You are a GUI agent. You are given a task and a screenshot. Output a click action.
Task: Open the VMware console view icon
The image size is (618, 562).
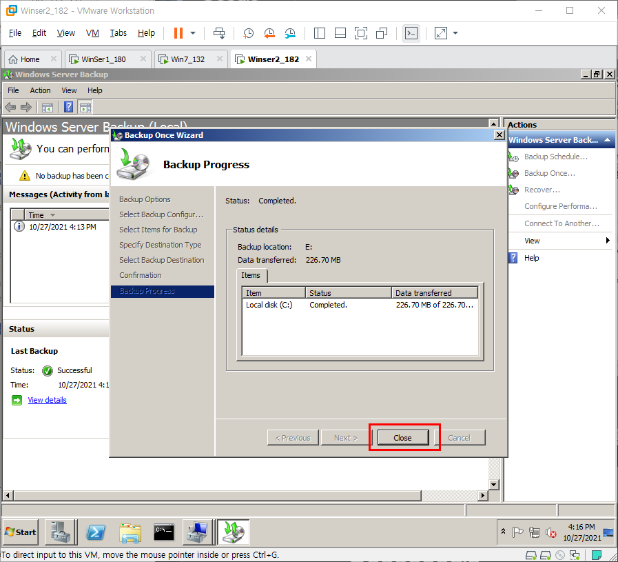pyautogui.click(x=411, y=33)
